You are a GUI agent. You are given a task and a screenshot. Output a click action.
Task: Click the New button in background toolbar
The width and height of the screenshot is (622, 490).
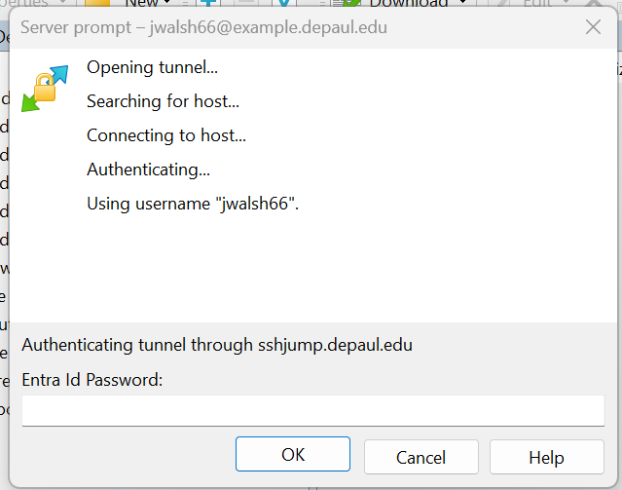point(141,4)
